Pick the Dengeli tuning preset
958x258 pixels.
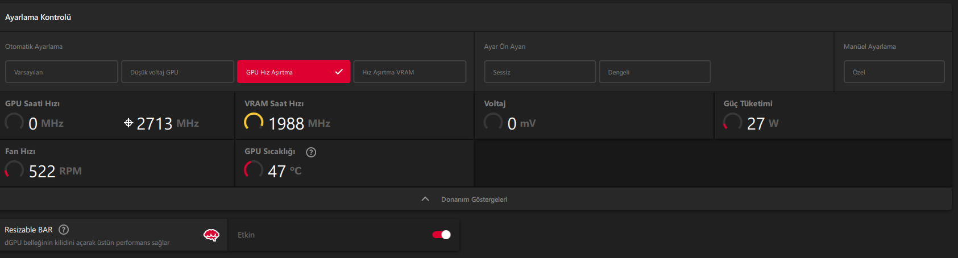(654, 72)
